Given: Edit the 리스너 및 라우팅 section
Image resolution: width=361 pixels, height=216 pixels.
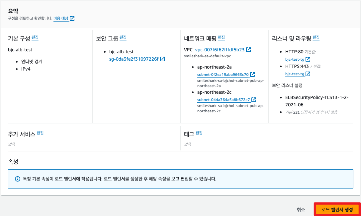Looking at the screenshot, I should [x=316, y=37].
